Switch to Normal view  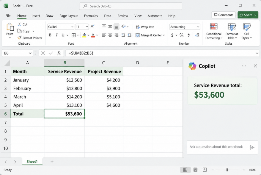pos(185,170)
